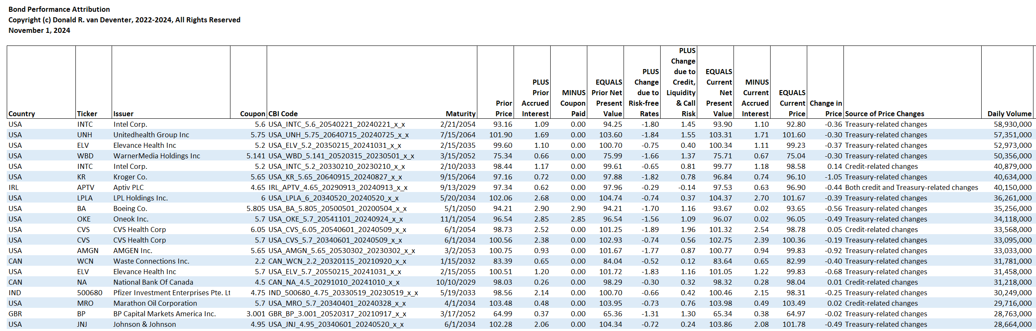Click the 'Coupon' column header

point(253,114)
